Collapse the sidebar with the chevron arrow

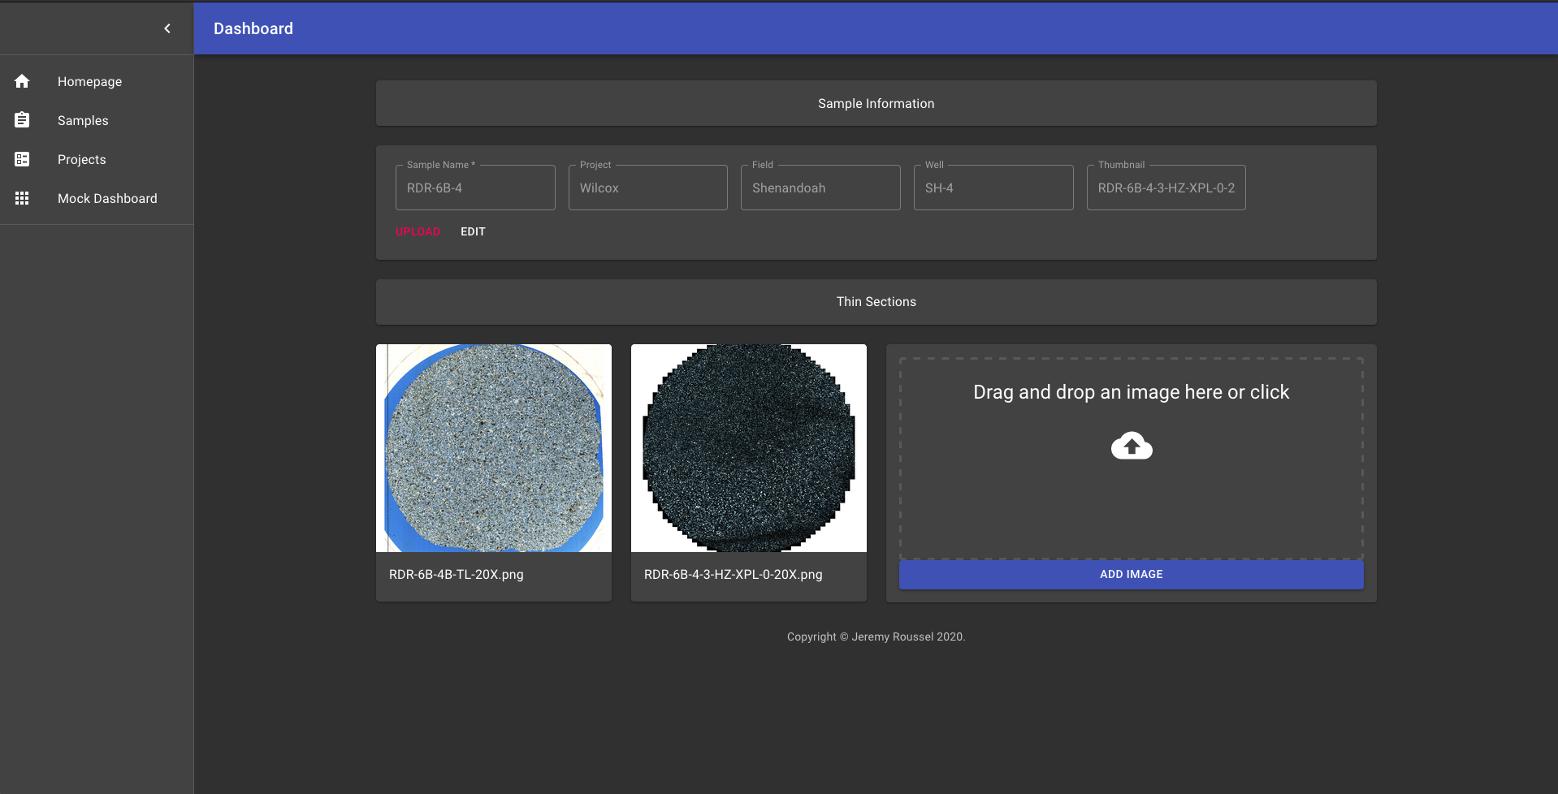tap(167, 28)
